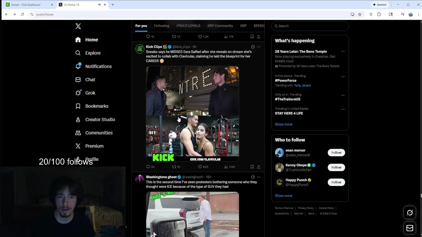422x237 pixels.
Task: Open Notifications in the sidebar
Action: (x=93, y=66)
